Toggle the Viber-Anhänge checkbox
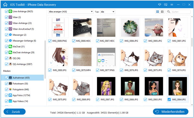Viewport: 194px width, 118px height. coord(6,23)
